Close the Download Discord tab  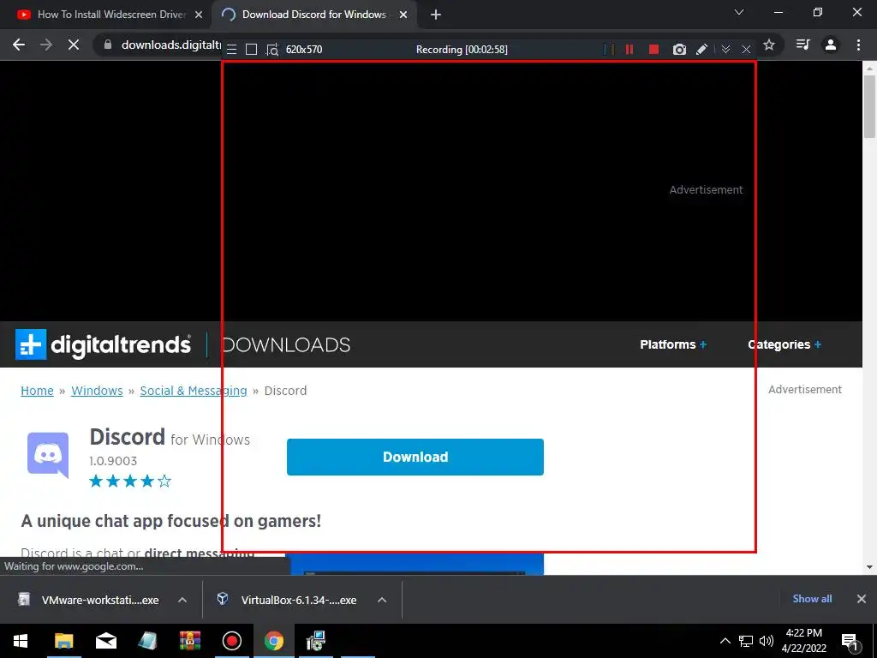(x=403, y=15)
